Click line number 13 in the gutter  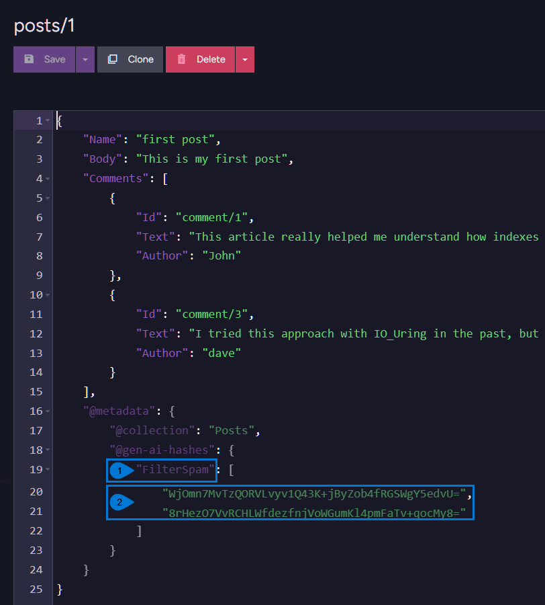(36, 354)
